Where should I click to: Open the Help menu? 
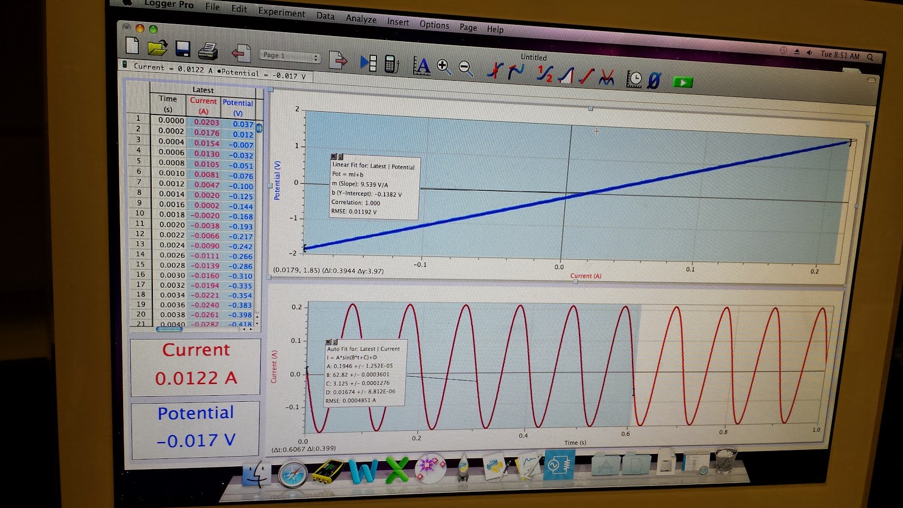pyautogui.click(x=495, y=29)
